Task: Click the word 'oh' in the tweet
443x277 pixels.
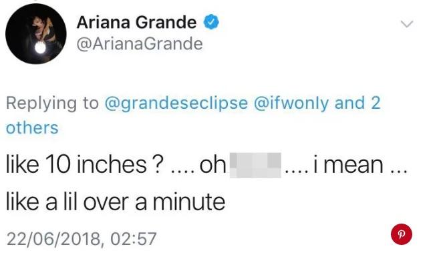Action: coord(214,164)
